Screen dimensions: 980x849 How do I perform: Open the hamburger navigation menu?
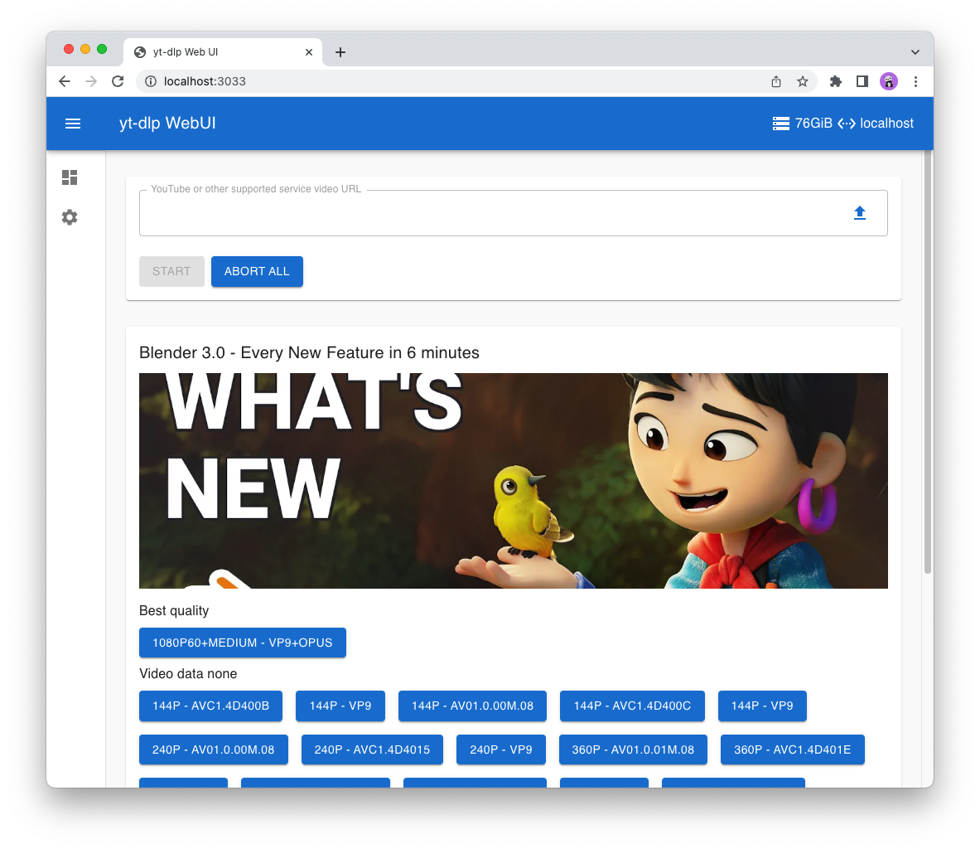pyautogui.click(x=73, y=124)
